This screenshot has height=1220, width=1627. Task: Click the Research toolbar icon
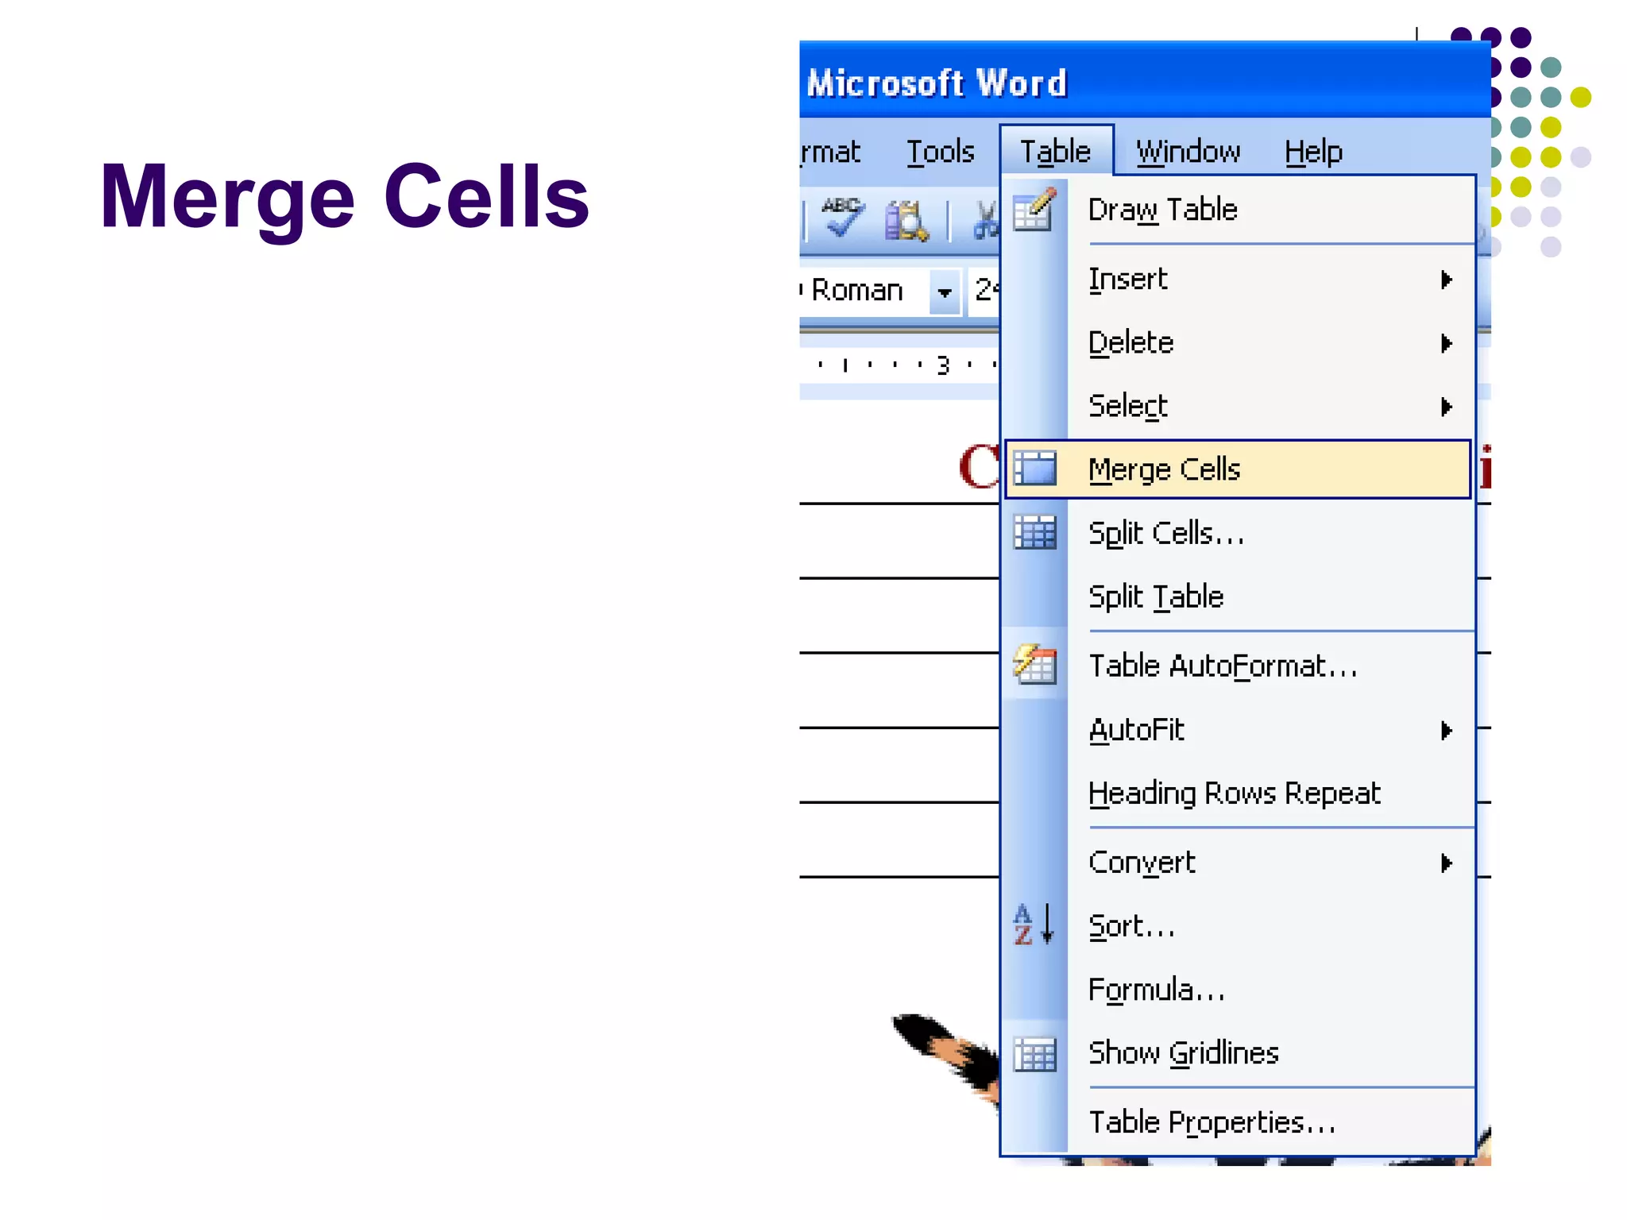[906, 220]
